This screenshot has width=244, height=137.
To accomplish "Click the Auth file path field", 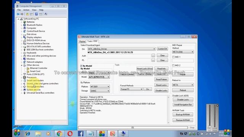I will (119, 56).
